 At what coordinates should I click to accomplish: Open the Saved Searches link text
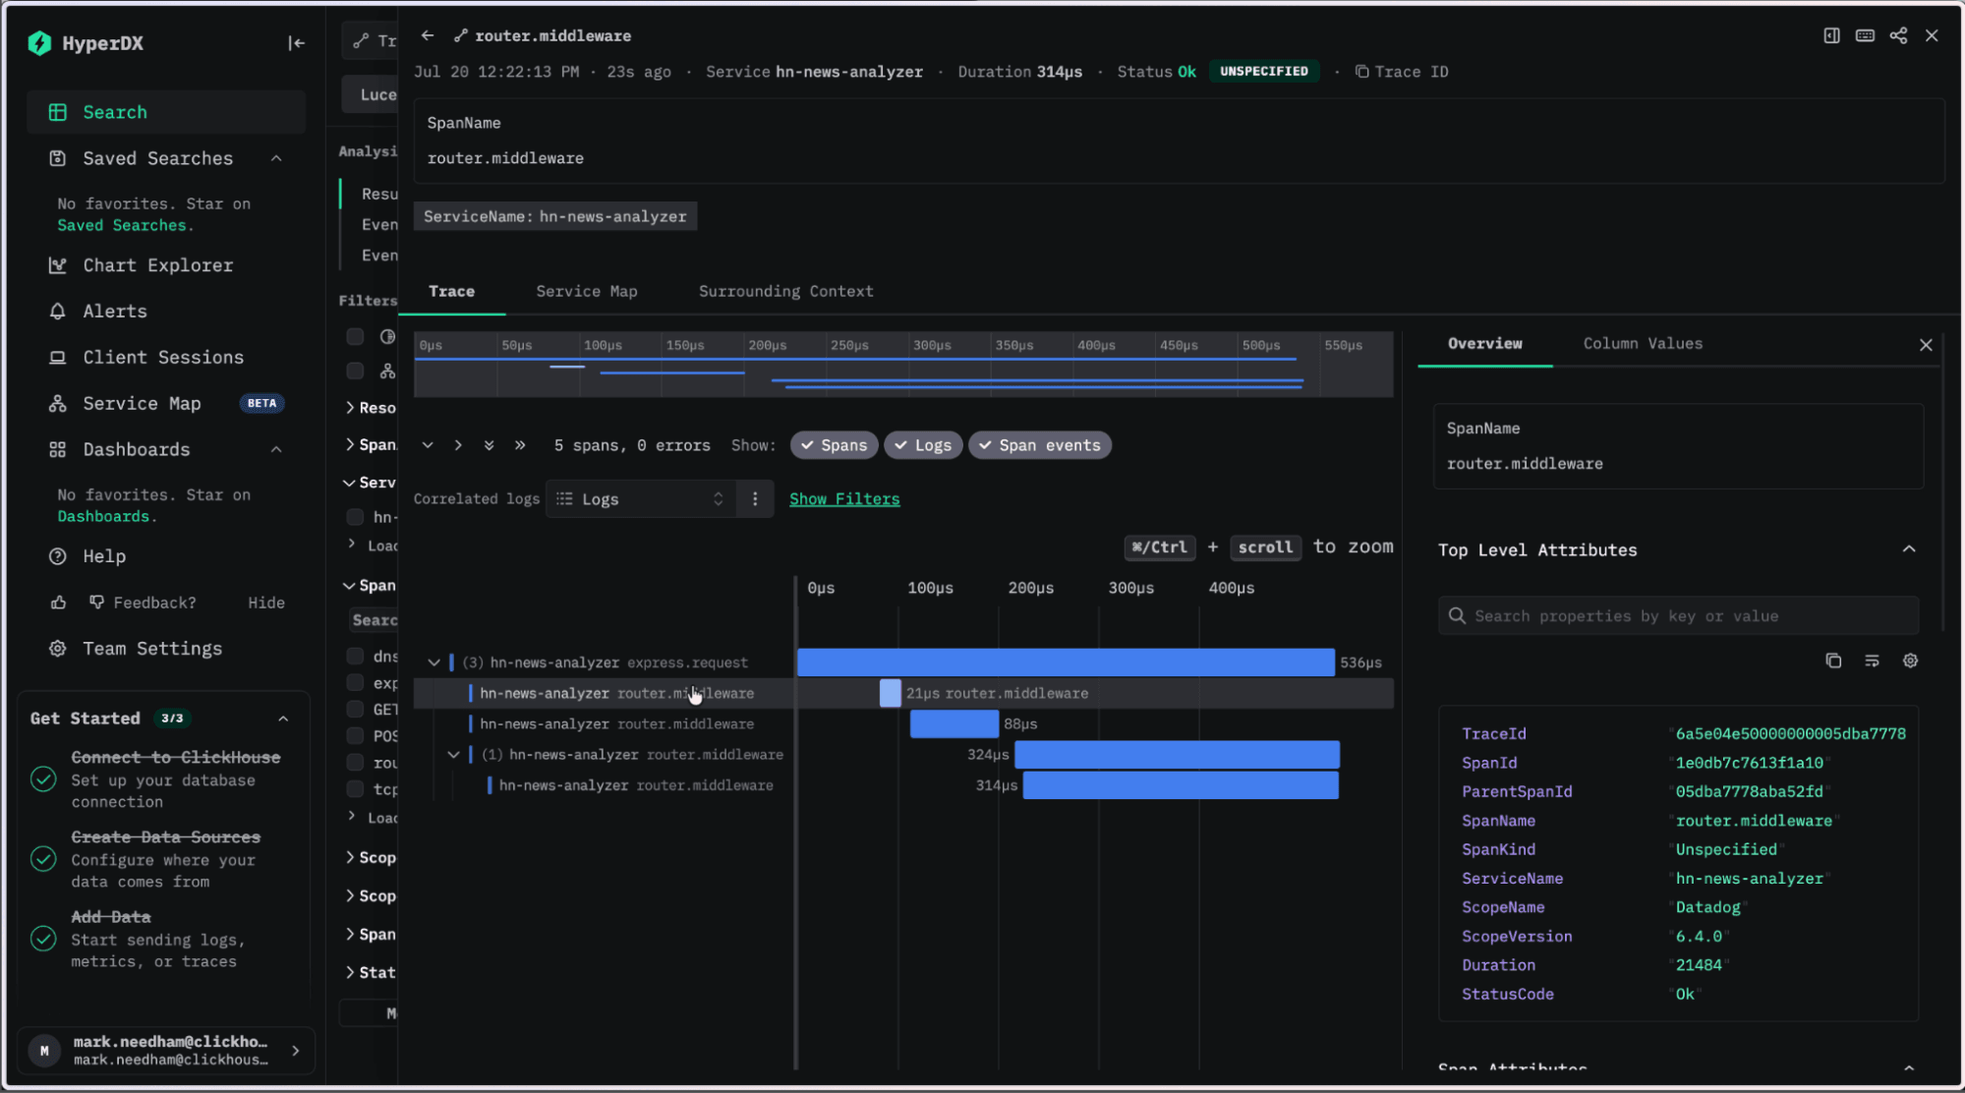122,225
